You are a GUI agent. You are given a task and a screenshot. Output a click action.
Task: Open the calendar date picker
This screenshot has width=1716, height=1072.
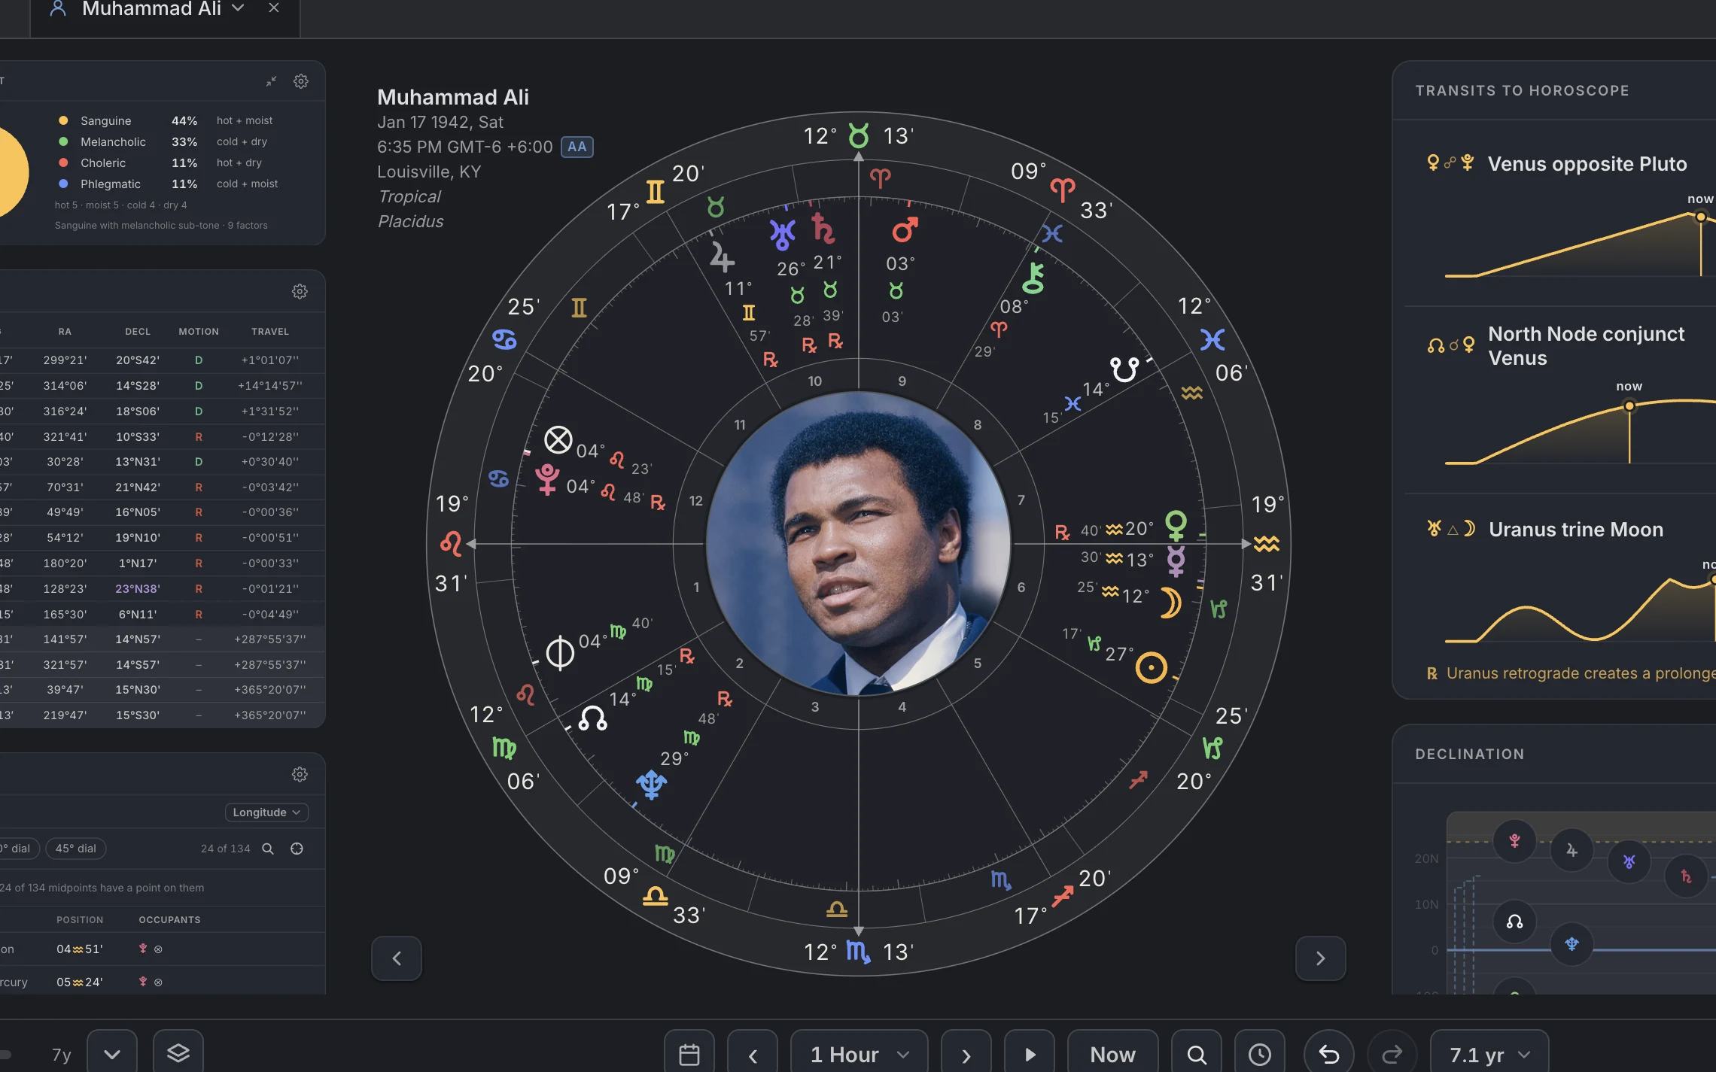click(x=689, y=1054)
